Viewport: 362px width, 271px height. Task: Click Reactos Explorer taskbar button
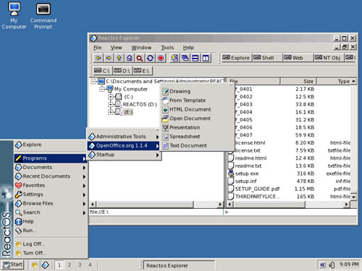pos(179,265)
